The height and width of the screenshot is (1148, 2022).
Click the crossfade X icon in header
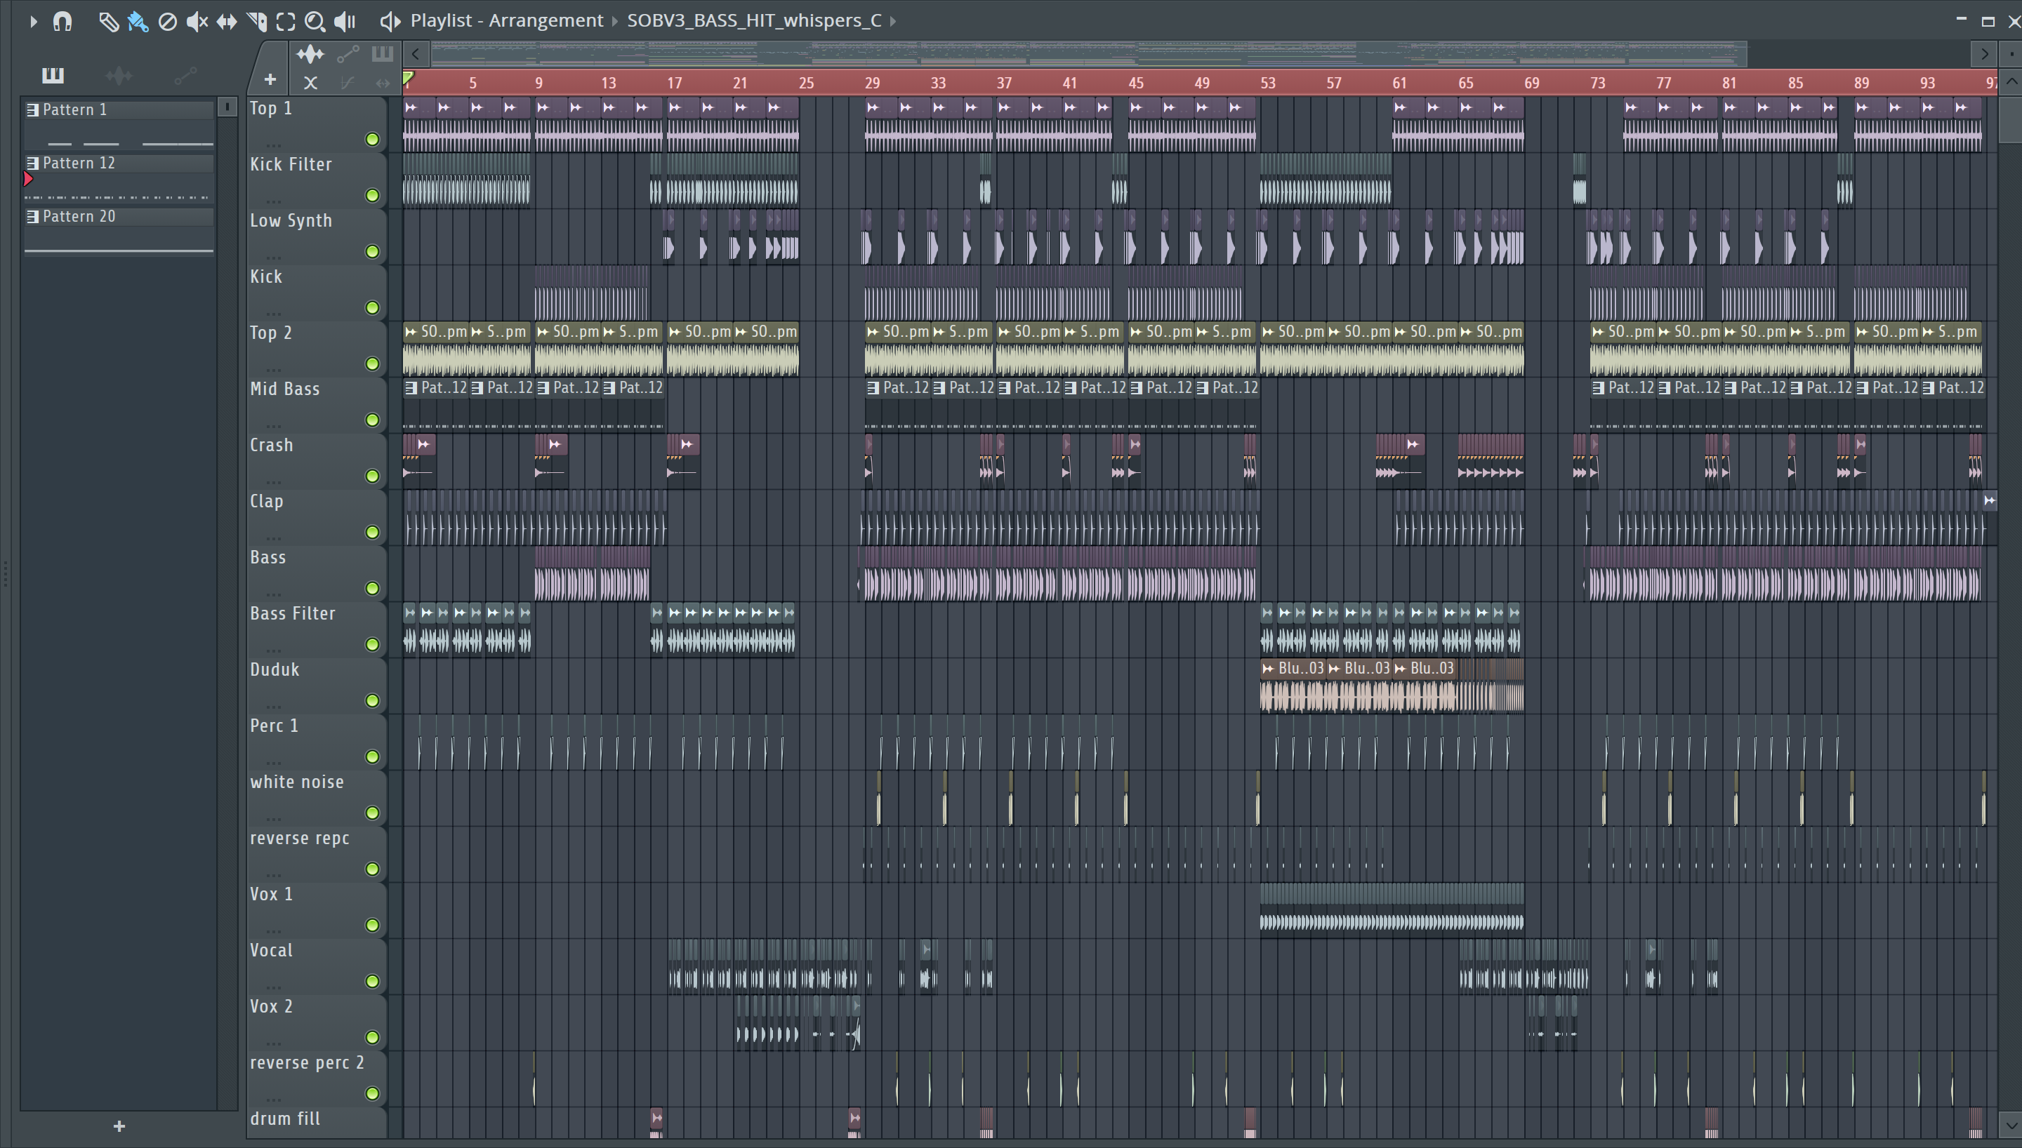coord(310,82)
